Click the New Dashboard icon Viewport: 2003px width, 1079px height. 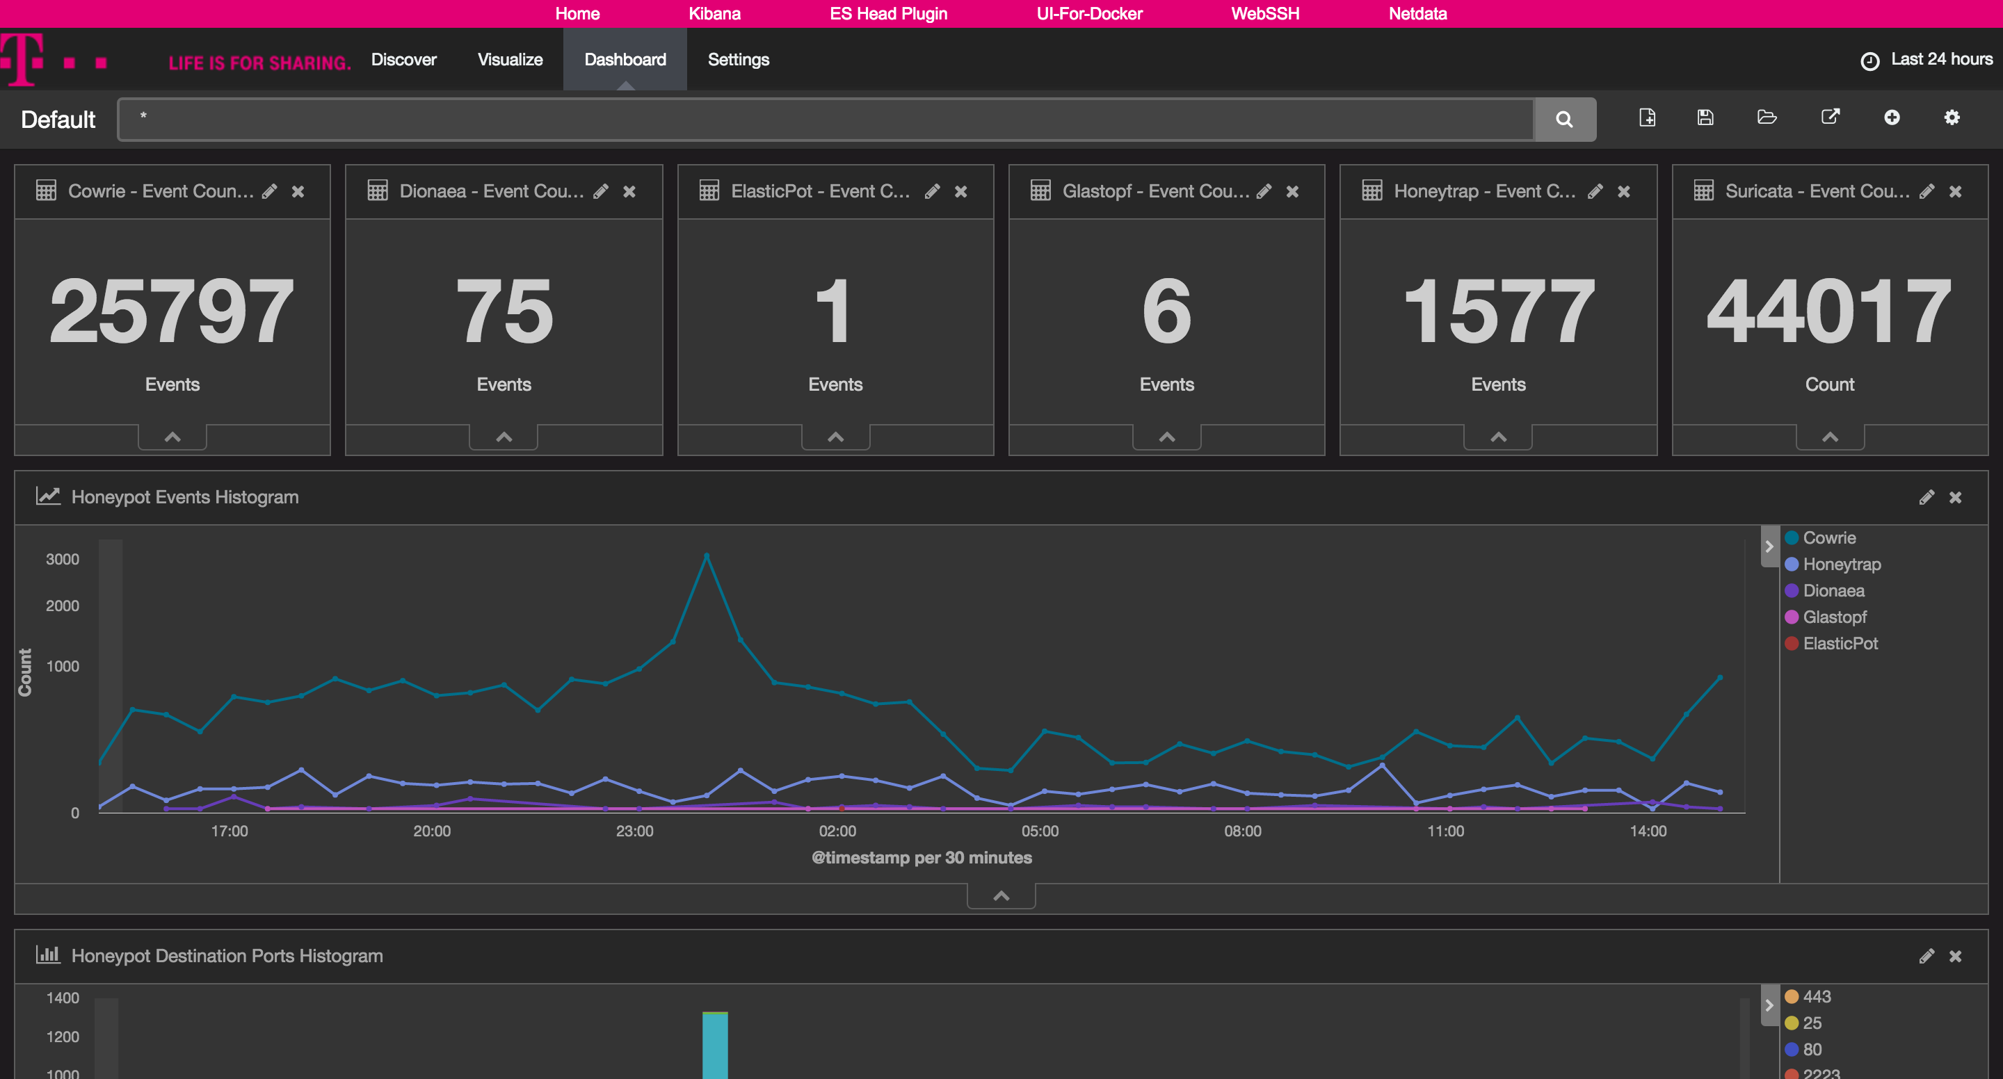tap(1647, 117)
